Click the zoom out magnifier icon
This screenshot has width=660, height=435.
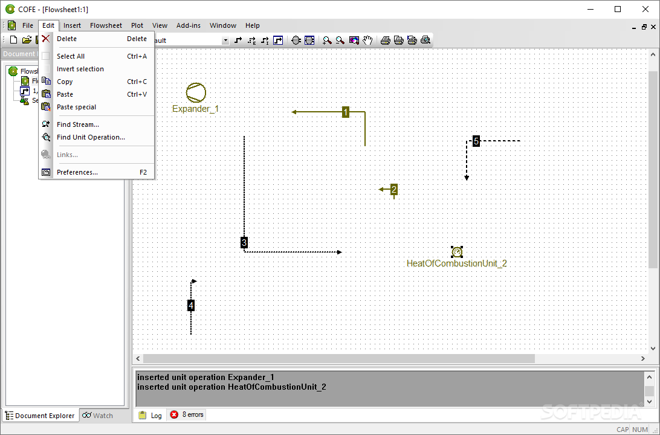[340, 40]
